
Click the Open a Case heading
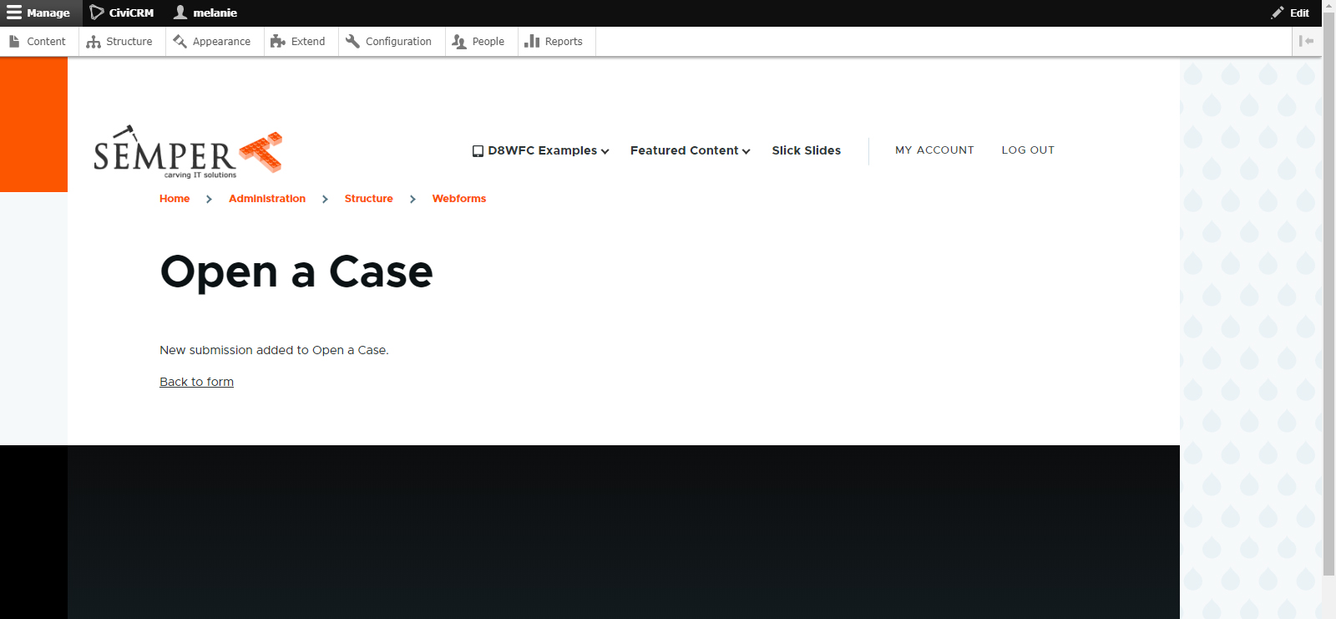296,271
